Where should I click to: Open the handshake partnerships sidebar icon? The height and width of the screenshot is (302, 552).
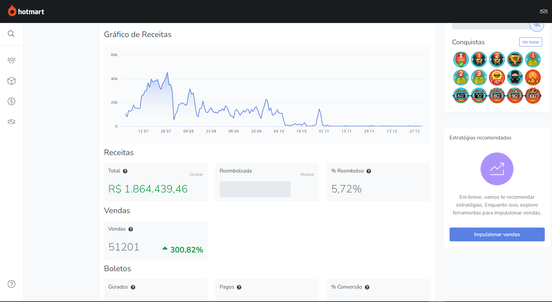point(11,122)
